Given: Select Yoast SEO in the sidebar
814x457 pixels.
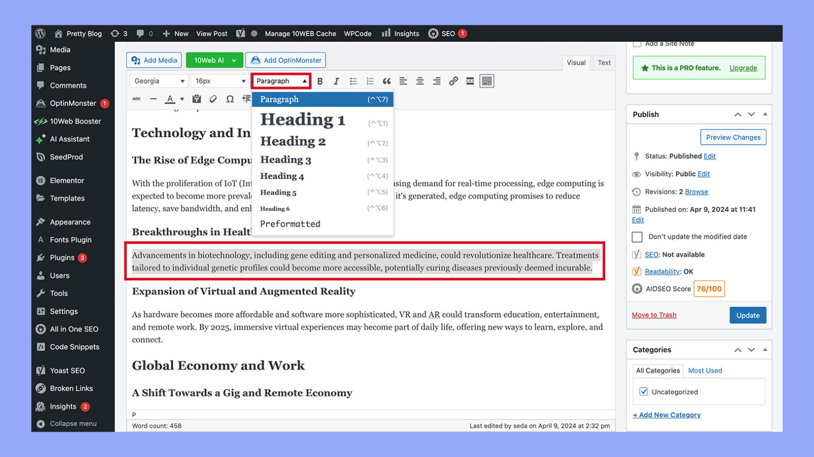Looking at the screenshot, I should [67, 370].
